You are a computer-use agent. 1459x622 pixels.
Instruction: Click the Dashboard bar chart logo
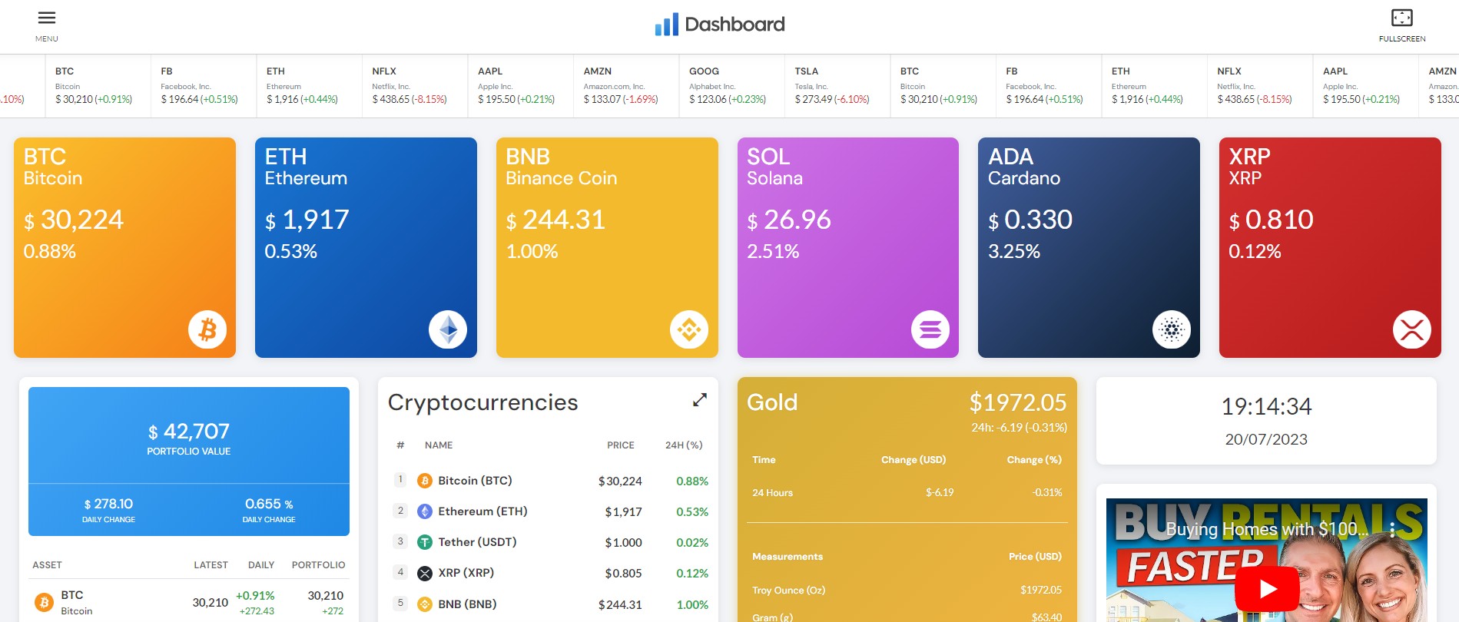pyautogui.click(x=666, y=25)
